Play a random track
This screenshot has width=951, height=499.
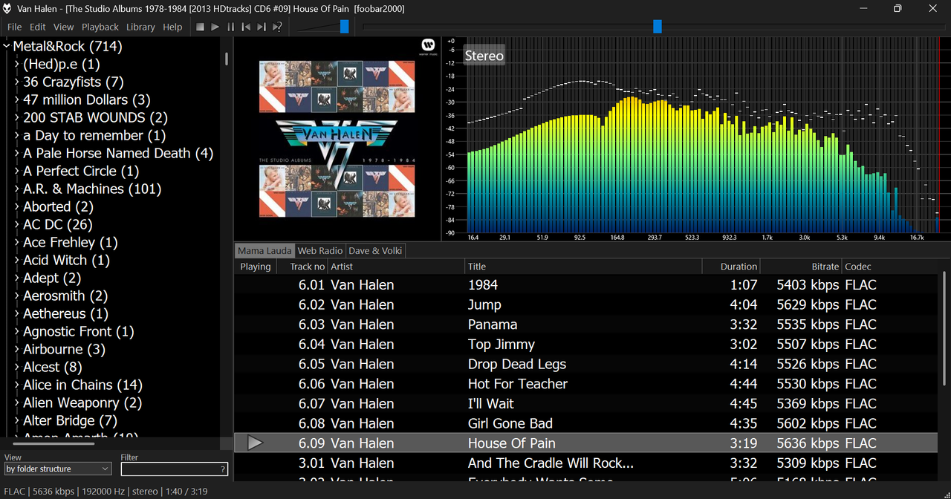pos(277,27)
